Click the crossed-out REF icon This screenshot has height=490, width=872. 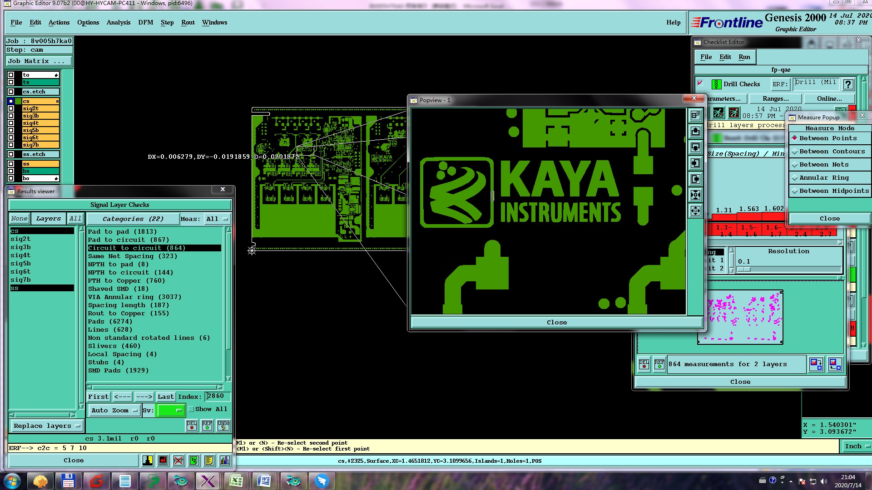click(178, 461)
